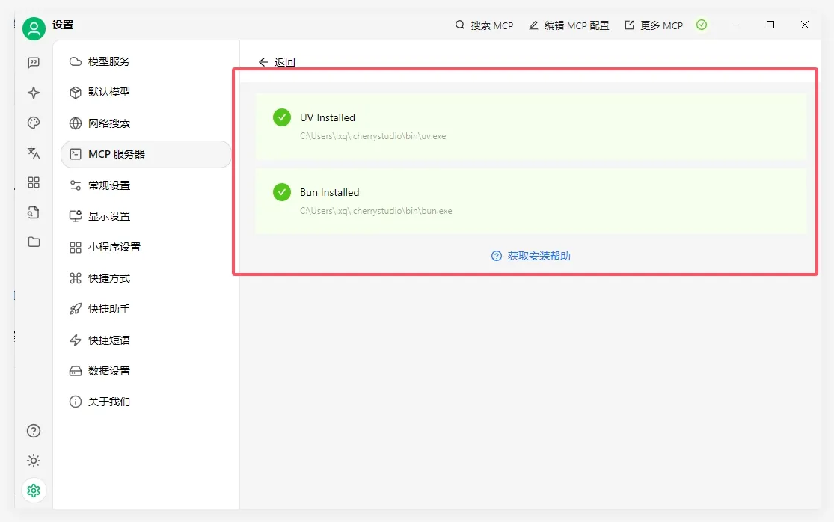Screen dimensions: 834x522
Task: Select 网络搜索 in settings menu
Action: coord(109,123)
